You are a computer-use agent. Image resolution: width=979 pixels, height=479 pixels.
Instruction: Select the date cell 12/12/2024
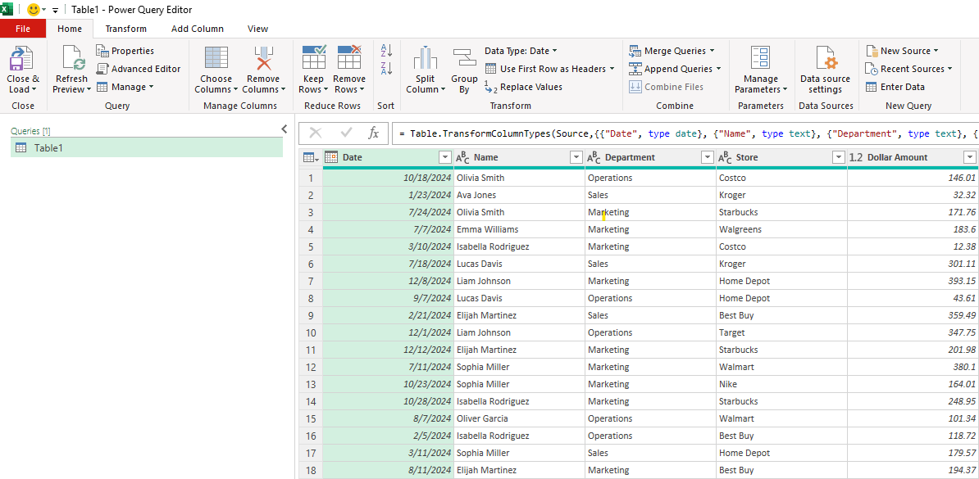point(389,350)
